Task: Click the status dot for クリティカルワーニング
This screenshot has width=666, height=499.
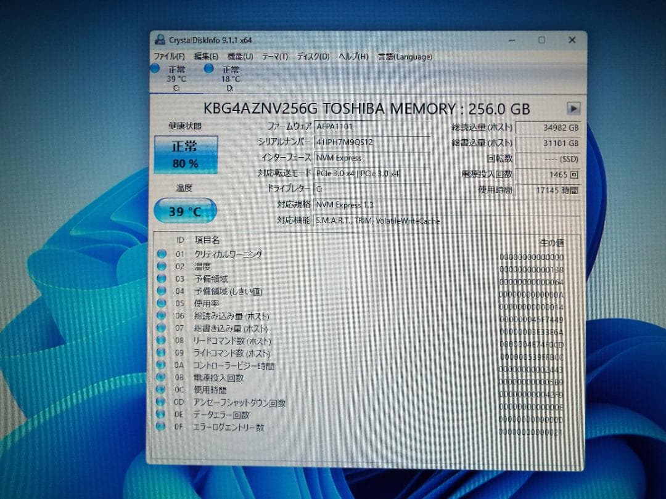Action: click(x=162, y=254)
